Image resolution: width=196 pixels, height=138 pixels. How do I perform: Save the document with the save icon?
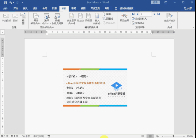click(x=5, y=2)
